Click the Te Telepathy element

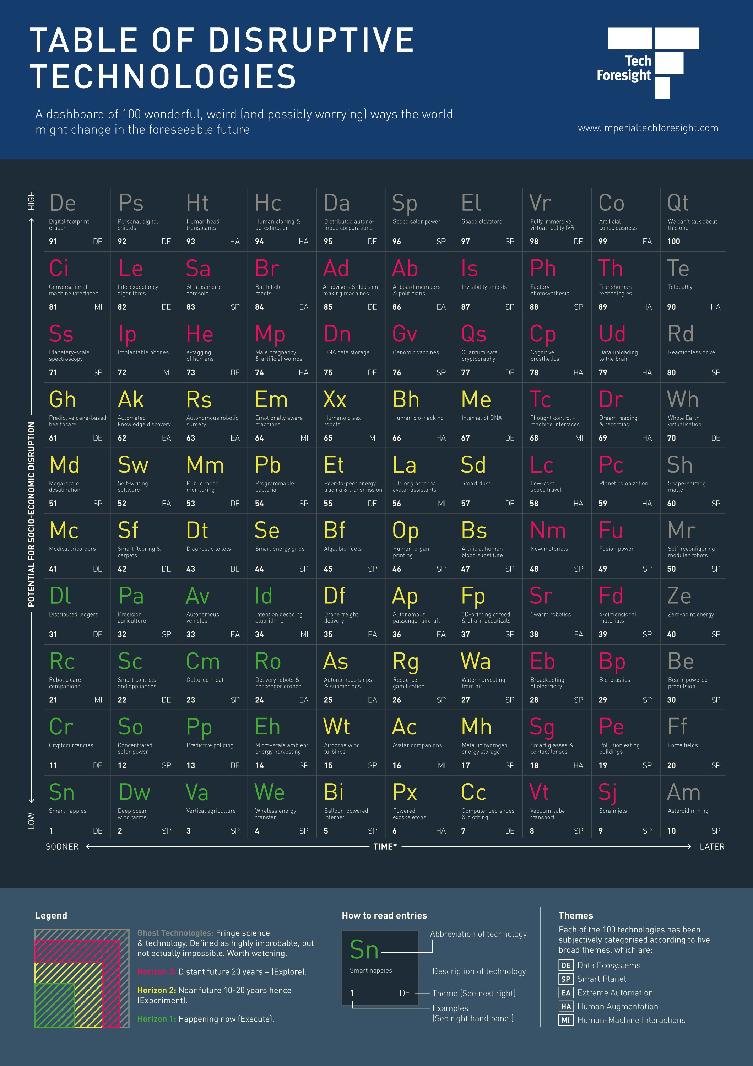[692, 285]
